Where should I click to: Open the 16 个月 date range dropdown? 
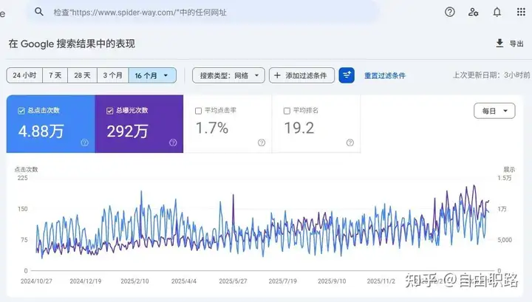pyautogui.click(x=152, y=75)
